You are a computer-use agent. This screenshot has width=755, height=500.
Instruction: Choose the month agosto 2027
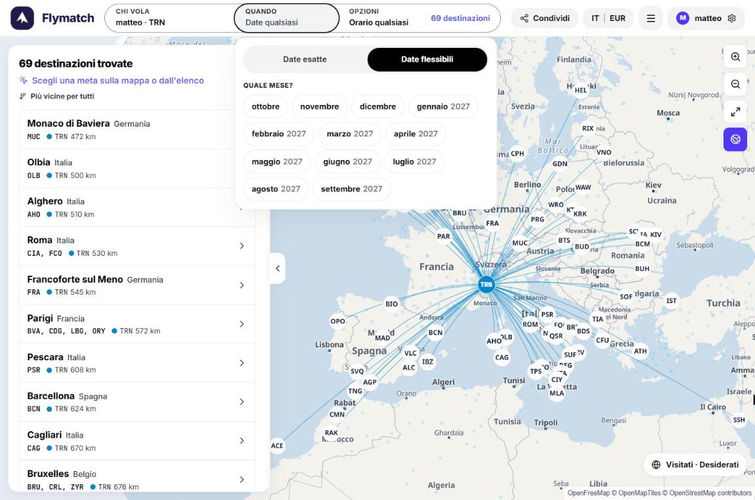276,188
